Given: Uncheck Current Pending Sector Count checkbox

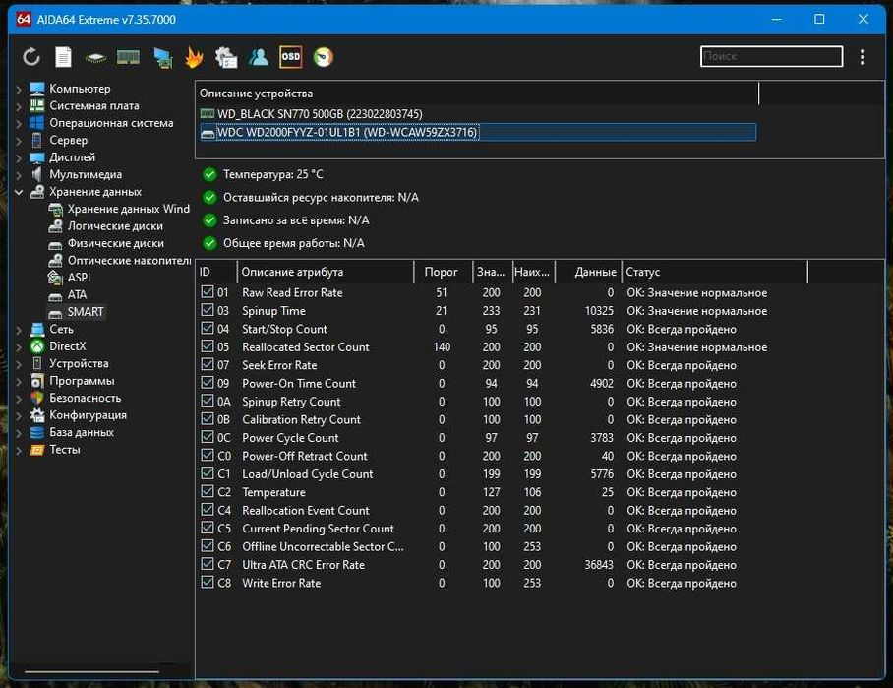Looking at the screenshot, I should click(208, 528).
